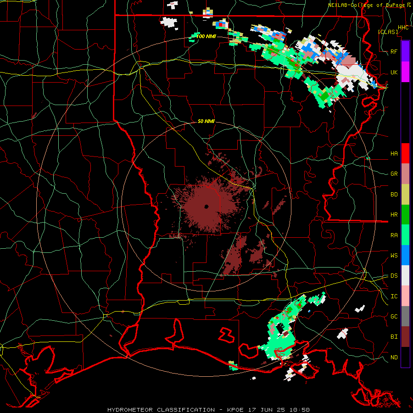Select the GR graupel legend color

(x=405, y=174)
